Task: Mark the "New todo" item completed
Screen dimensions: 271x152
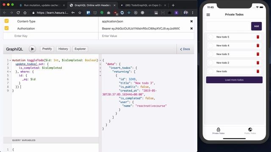Action: click(x=211, y=71)
